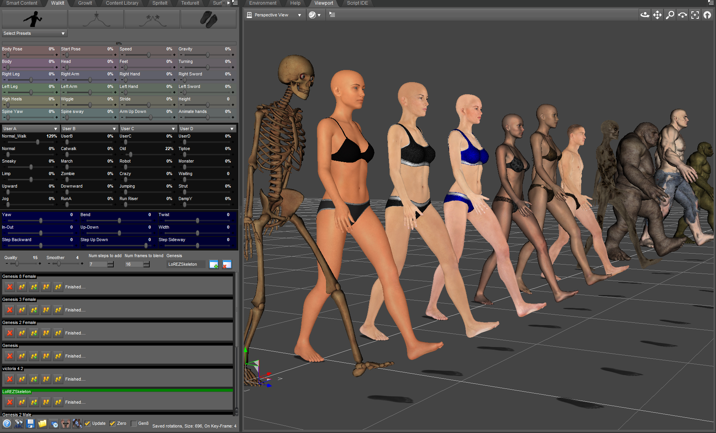Click the footprints icon in top row
The width and height of the screenshot is (716, 433).
pyautogui.click(x=208, y=19)
